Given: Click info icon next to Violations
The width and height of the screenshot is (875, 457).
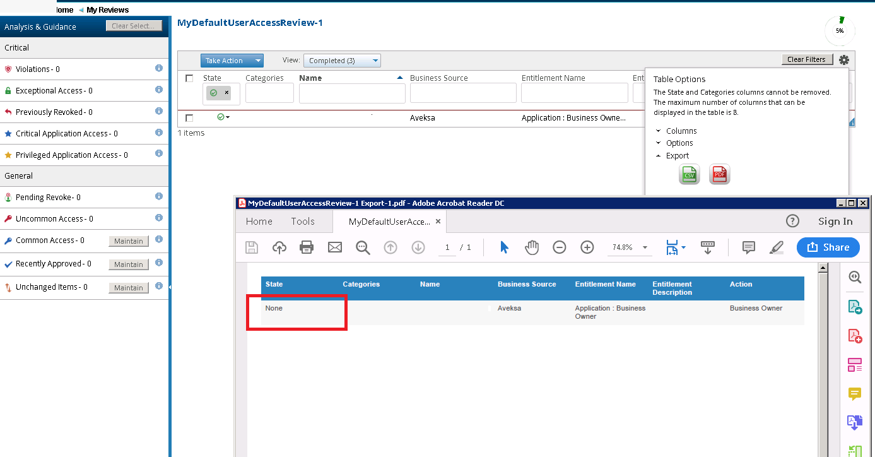Looking at the screenshot, I should [159, 68].
